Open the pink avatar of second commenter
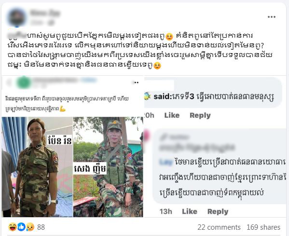The height and width of the screenshot is (236, 289). tap(148, 135)
